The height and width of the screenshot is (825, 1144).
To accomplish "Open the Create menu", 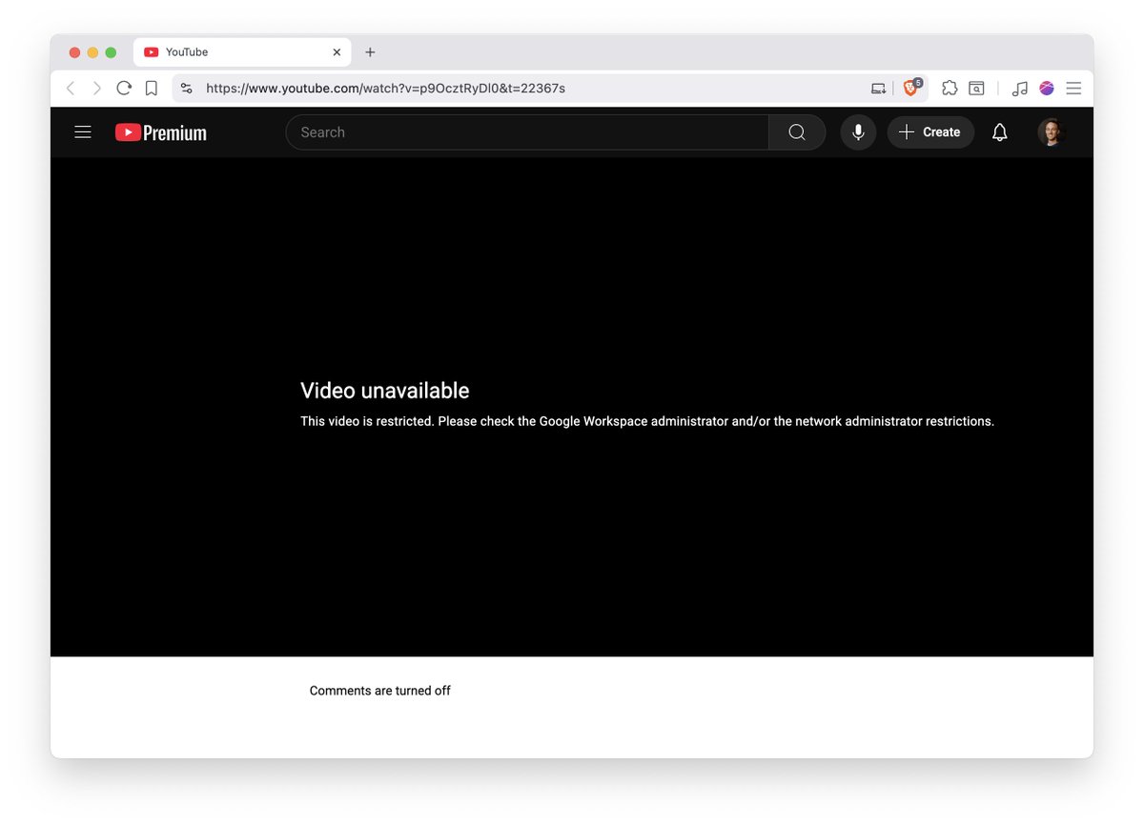I will 930,132.
